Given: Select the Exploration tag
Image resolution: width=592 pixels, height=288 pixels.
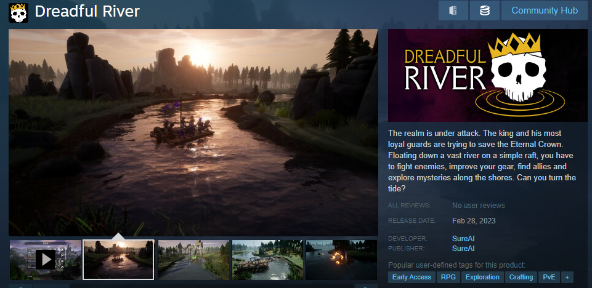Looking at the screenshot, I should click(x=482, y=277).
